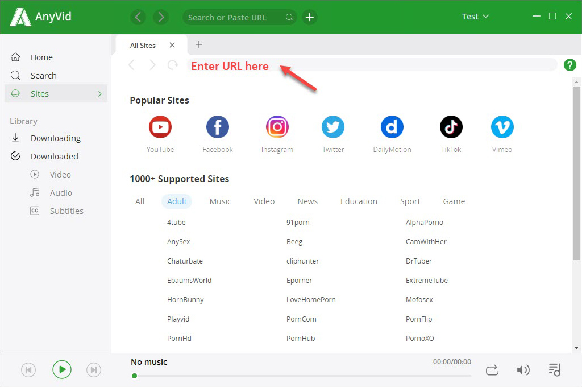This screenshot has width=582, height=387.
Task: Mute using the volume speaker icon
Action: pyautogui.click(x=523, y=370)
